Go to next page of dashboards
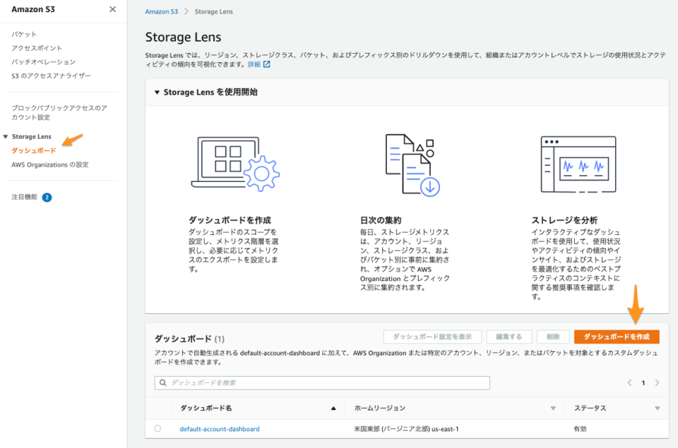 [x=657, y=383]
